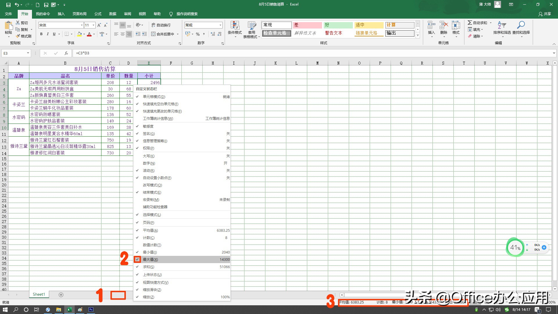Viewport: 558px width, 314px height.
Task: Apply the 好 cell style swatch
Action: coord(338,25)
